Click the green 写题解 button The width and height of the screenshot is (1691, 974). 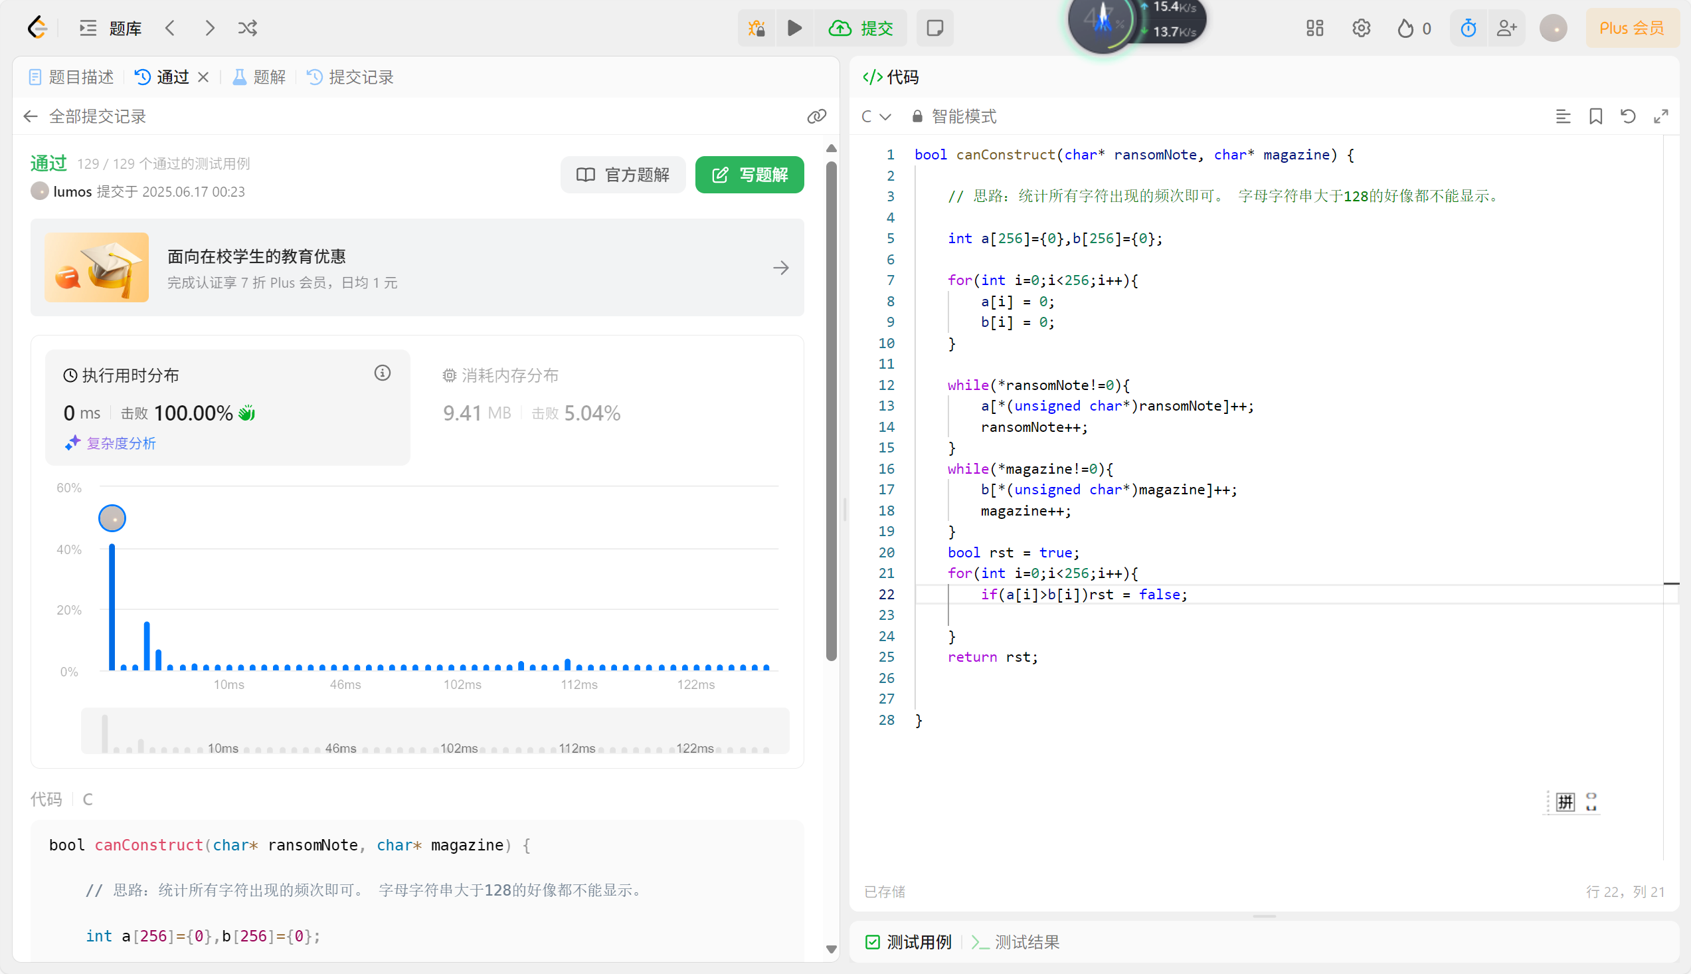click(749, 175)
